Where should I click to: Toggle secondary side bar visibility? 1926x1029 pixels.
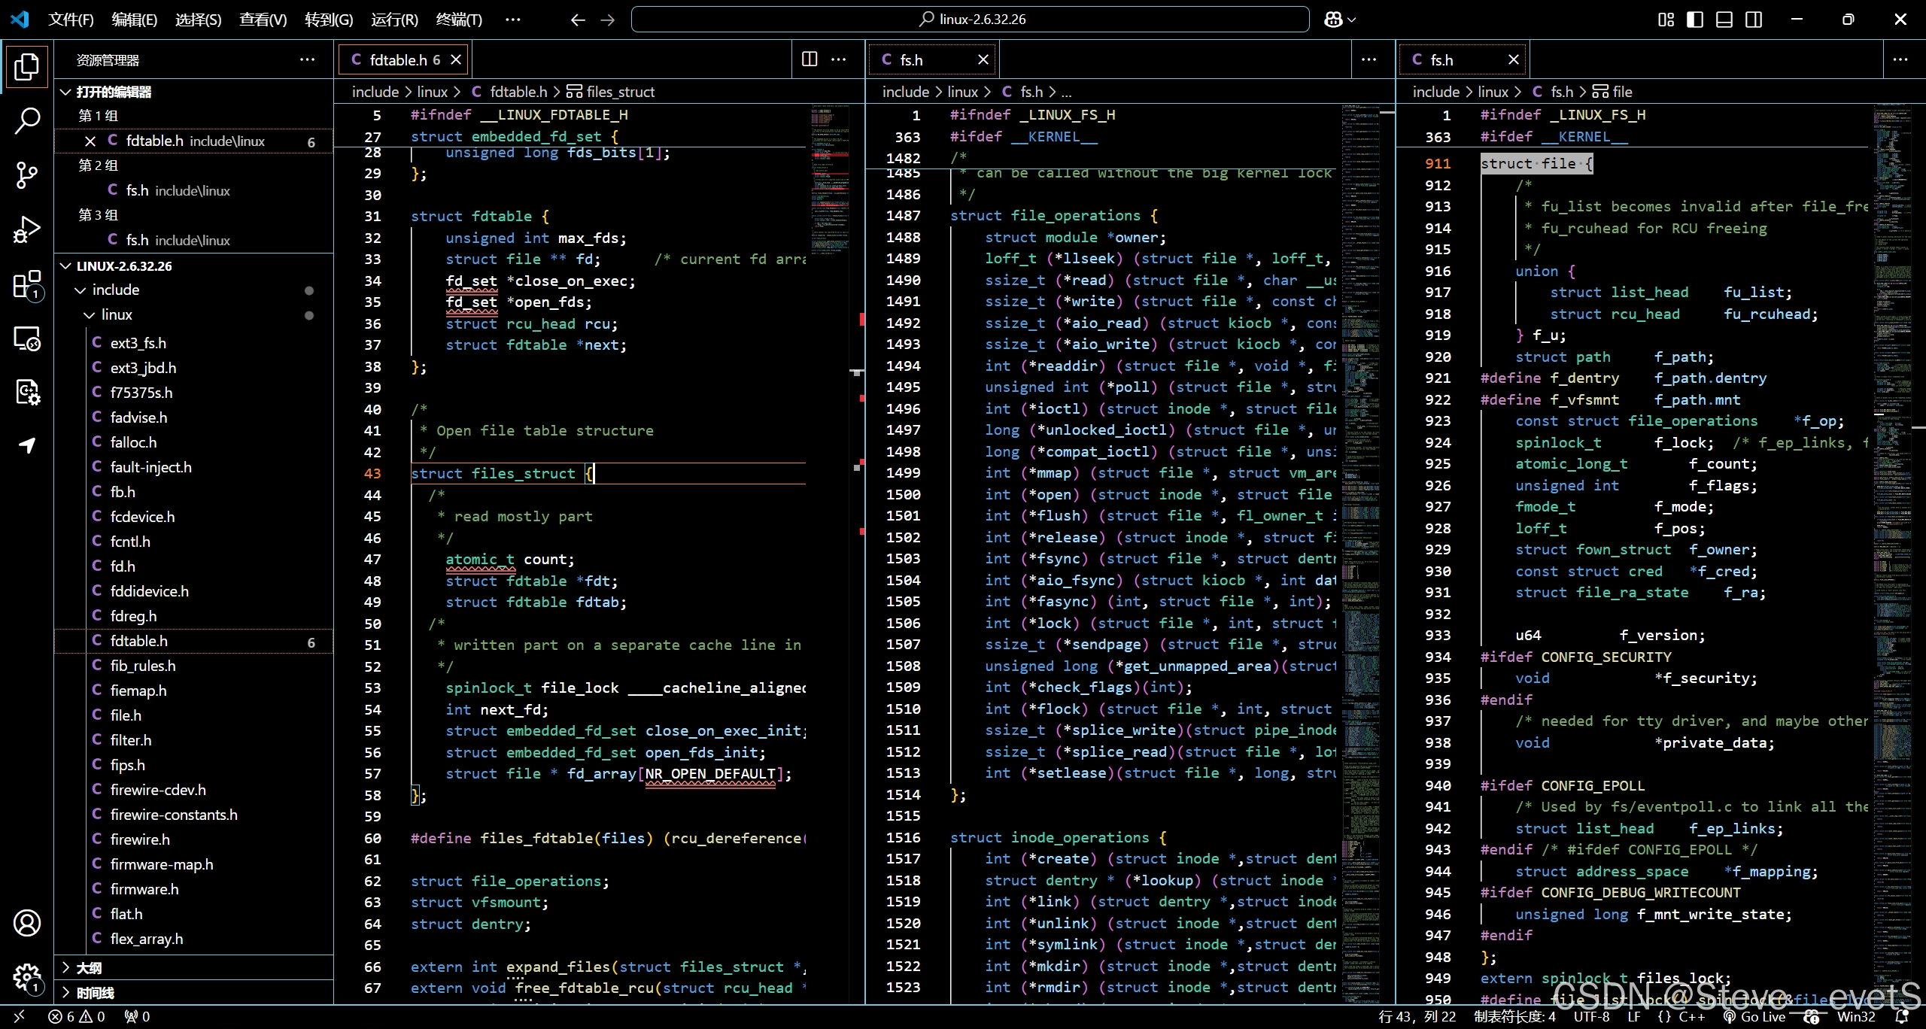[1754, 20]
